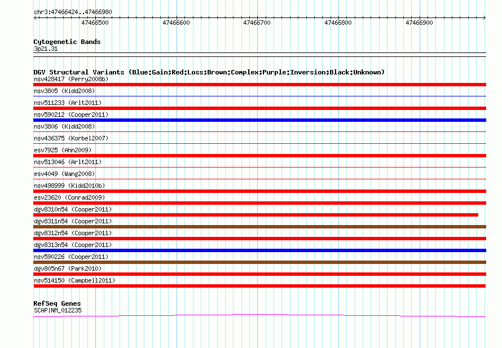
Task: Click ruler position 47466800
Action: tap(338, 23)
